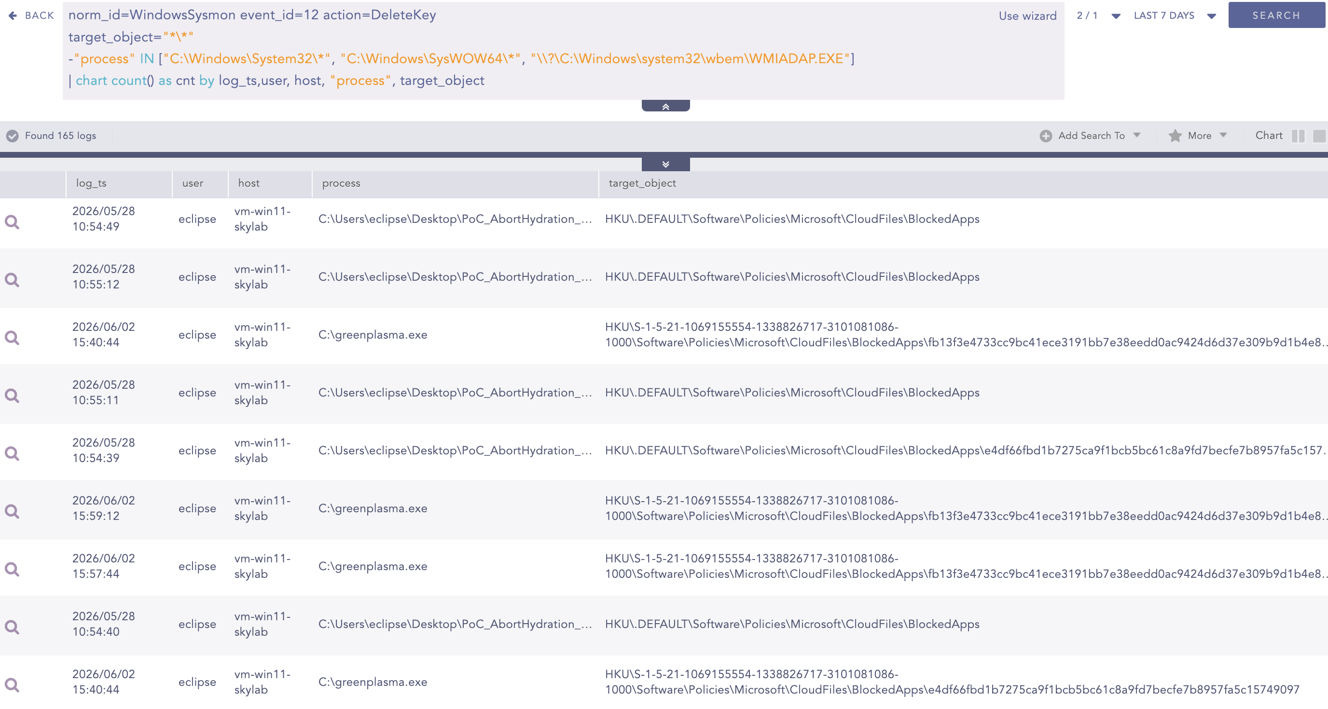Viewport: 1328px width, 709px height.
Task: Click BlockedApps target object in 10:55:12 row
Action: (x=792, y=277)
